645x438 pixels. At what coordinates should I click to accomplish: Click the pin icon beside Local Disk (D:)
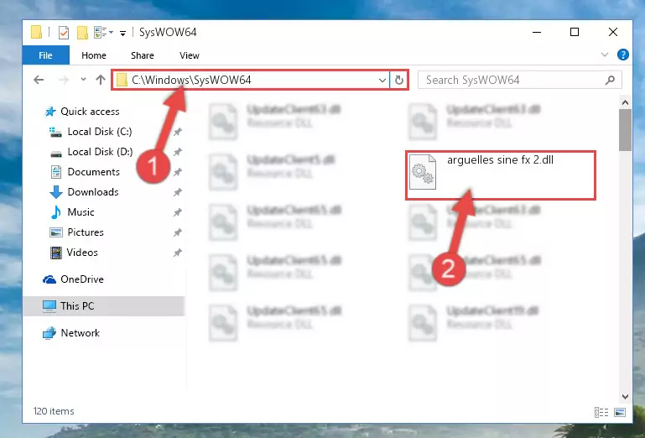[177, 152]
